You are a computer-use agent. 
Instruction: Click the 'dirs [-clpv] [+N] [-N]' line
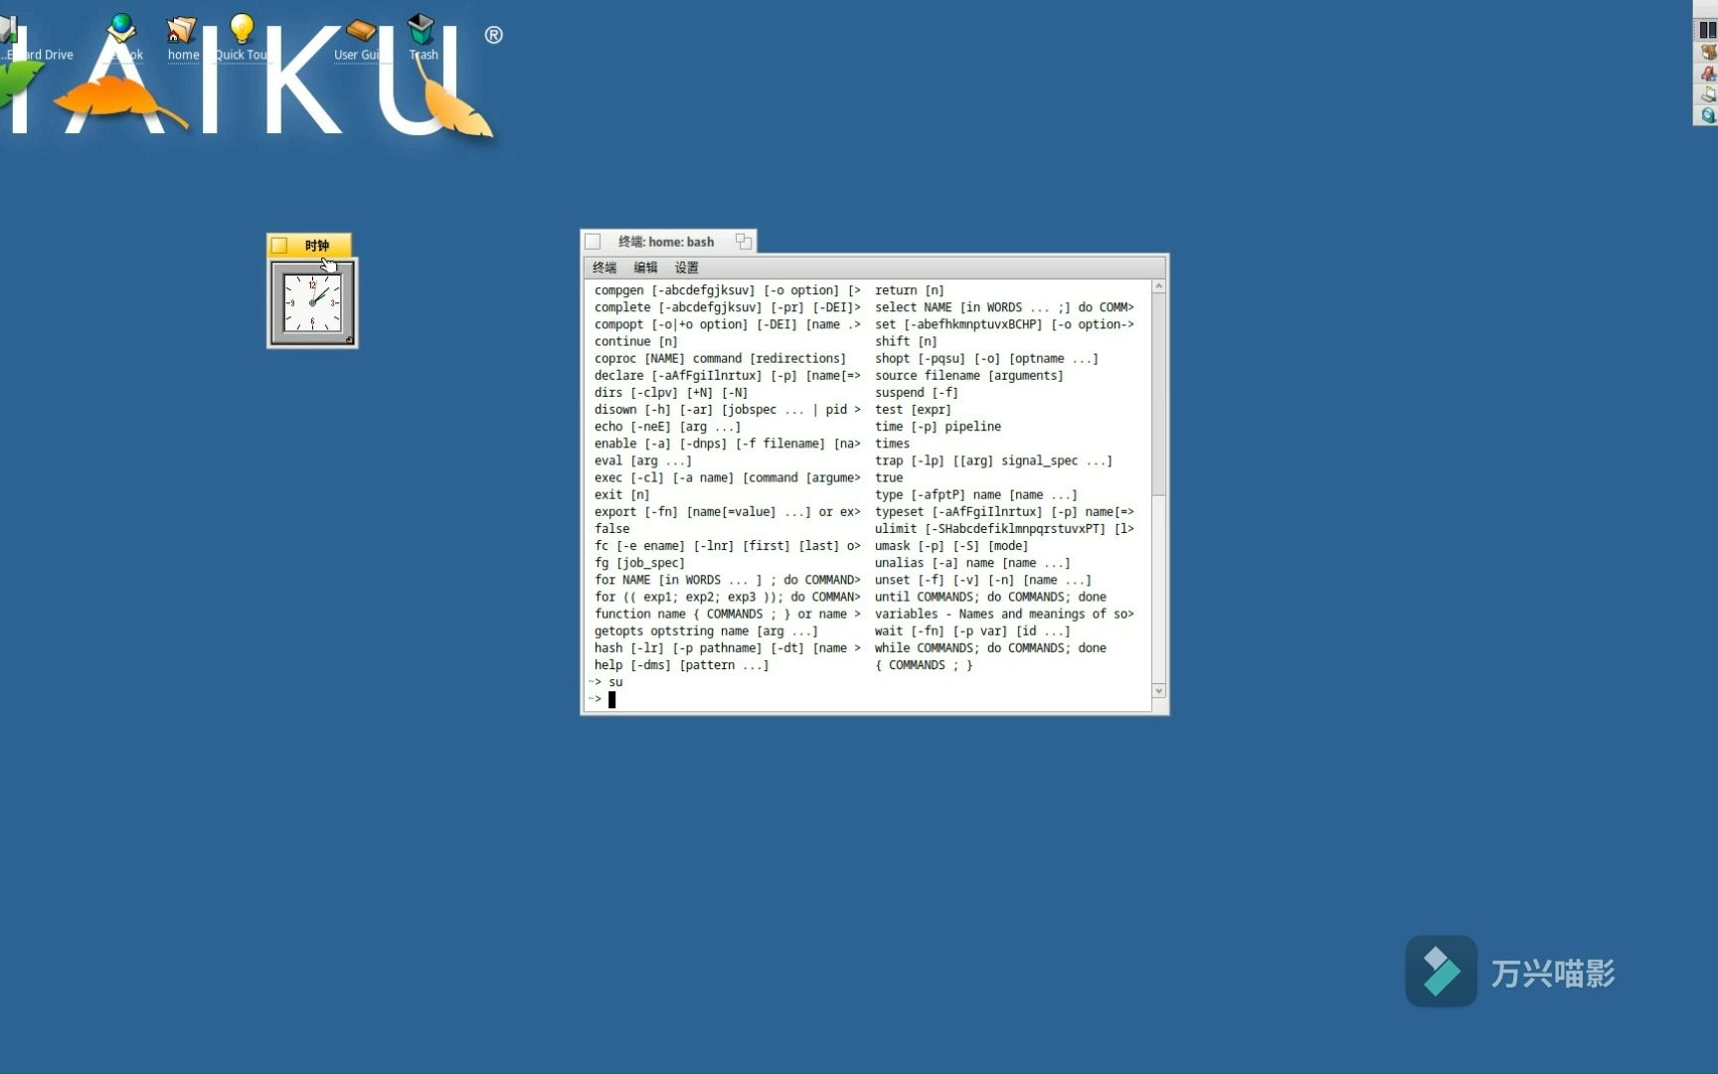click(671, 393)
